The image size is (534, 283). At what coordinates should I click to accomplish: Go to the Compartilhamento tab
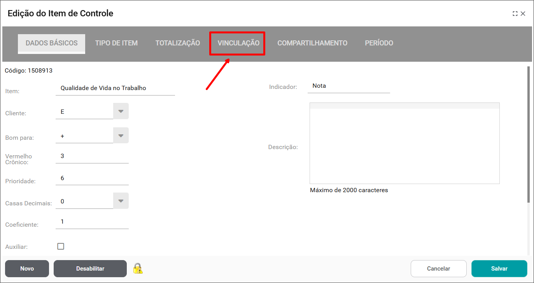pos(312,43)
